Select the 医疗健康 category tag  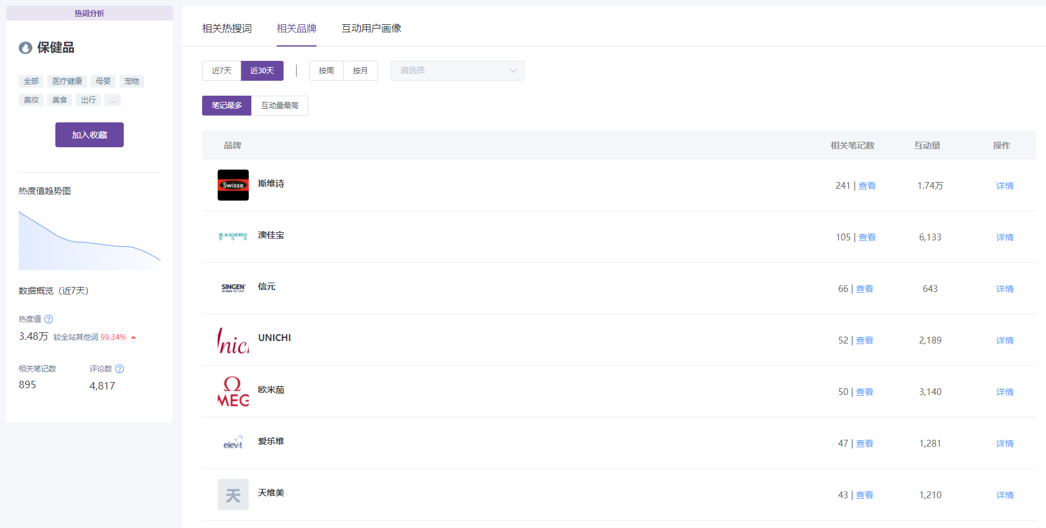click(67, 81)
